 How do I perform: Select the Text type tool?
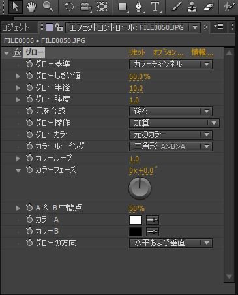155,7
